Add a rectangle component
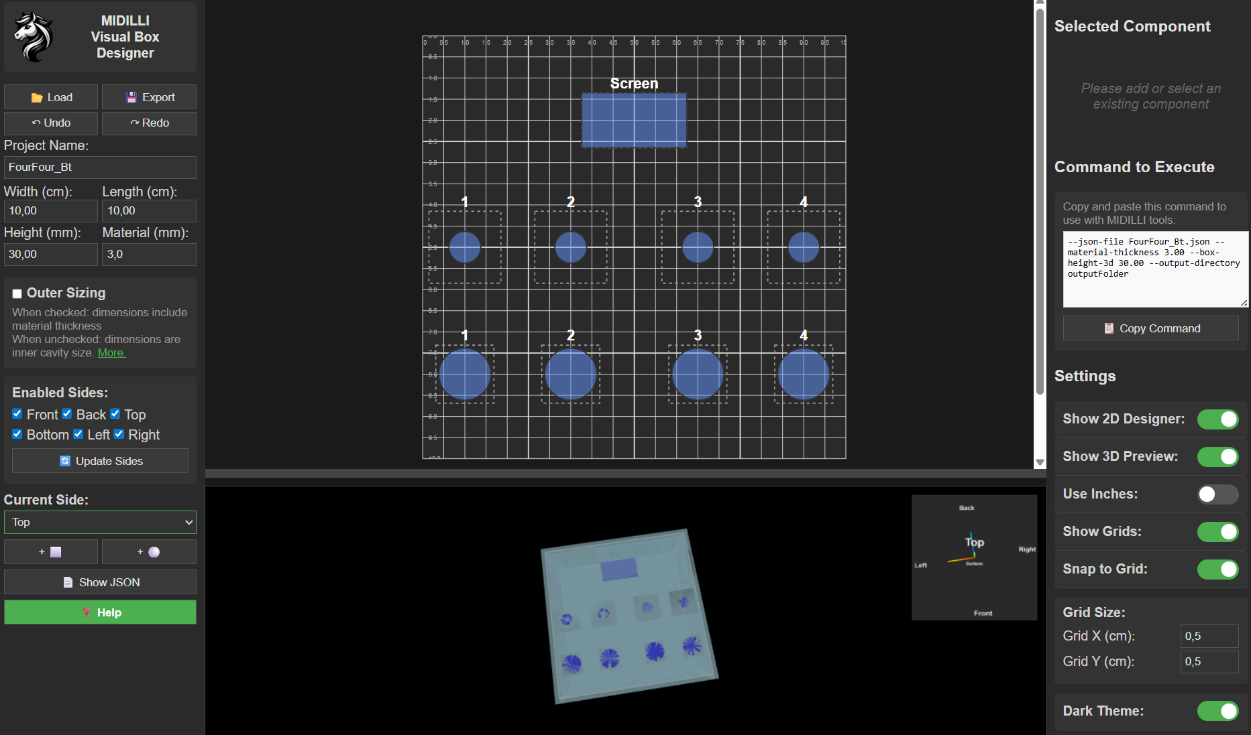 (x=51, y=552)
